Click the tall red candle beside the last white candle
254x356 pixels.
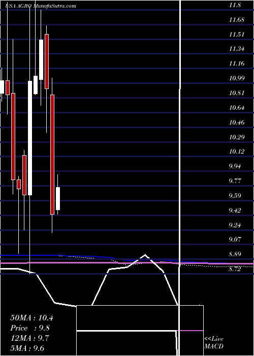52,155
